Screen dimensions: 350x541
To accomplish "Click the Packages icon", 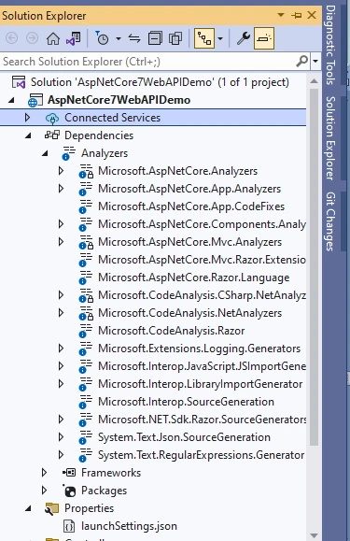I will click(x=69, y=491).
